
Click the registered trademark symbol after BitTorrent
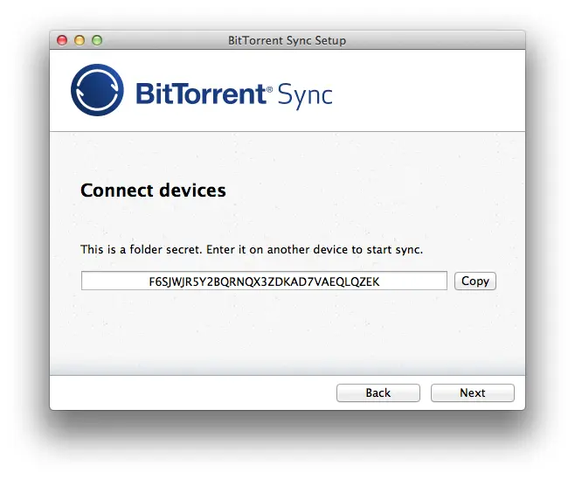coord(269,89)
